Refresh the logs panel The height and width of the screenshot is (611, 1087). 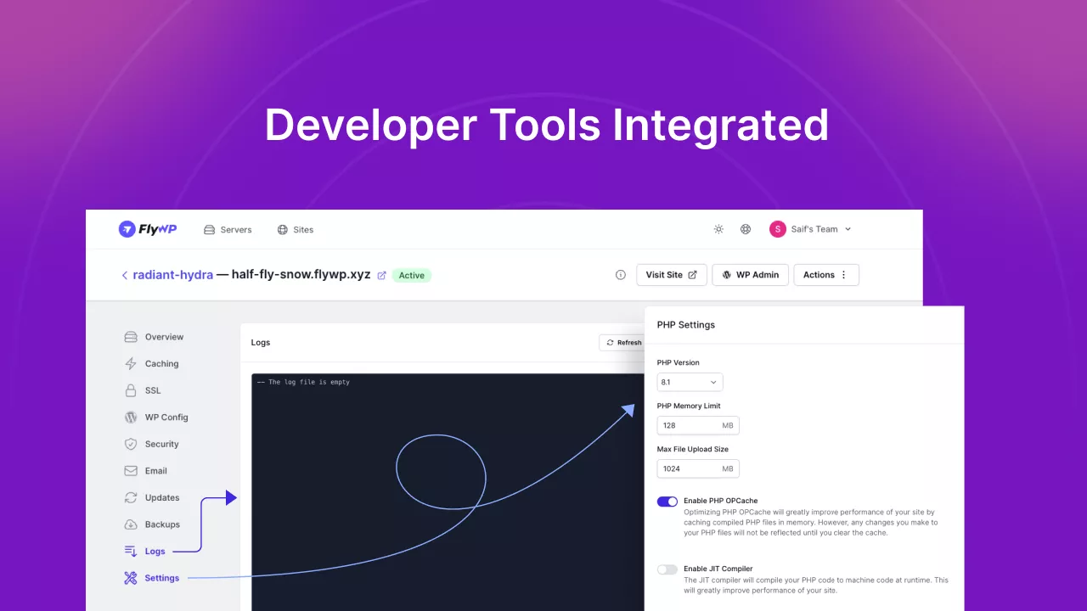pyautogui.click(x=623, y=343)
